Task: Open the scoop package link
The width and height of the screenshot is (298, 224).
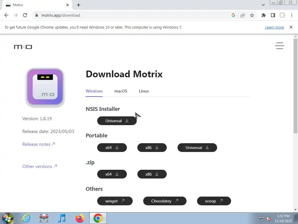Action: (x=214, y=201)
